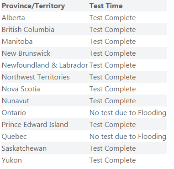Click the Ontario province cell

(x=14, y=113)
